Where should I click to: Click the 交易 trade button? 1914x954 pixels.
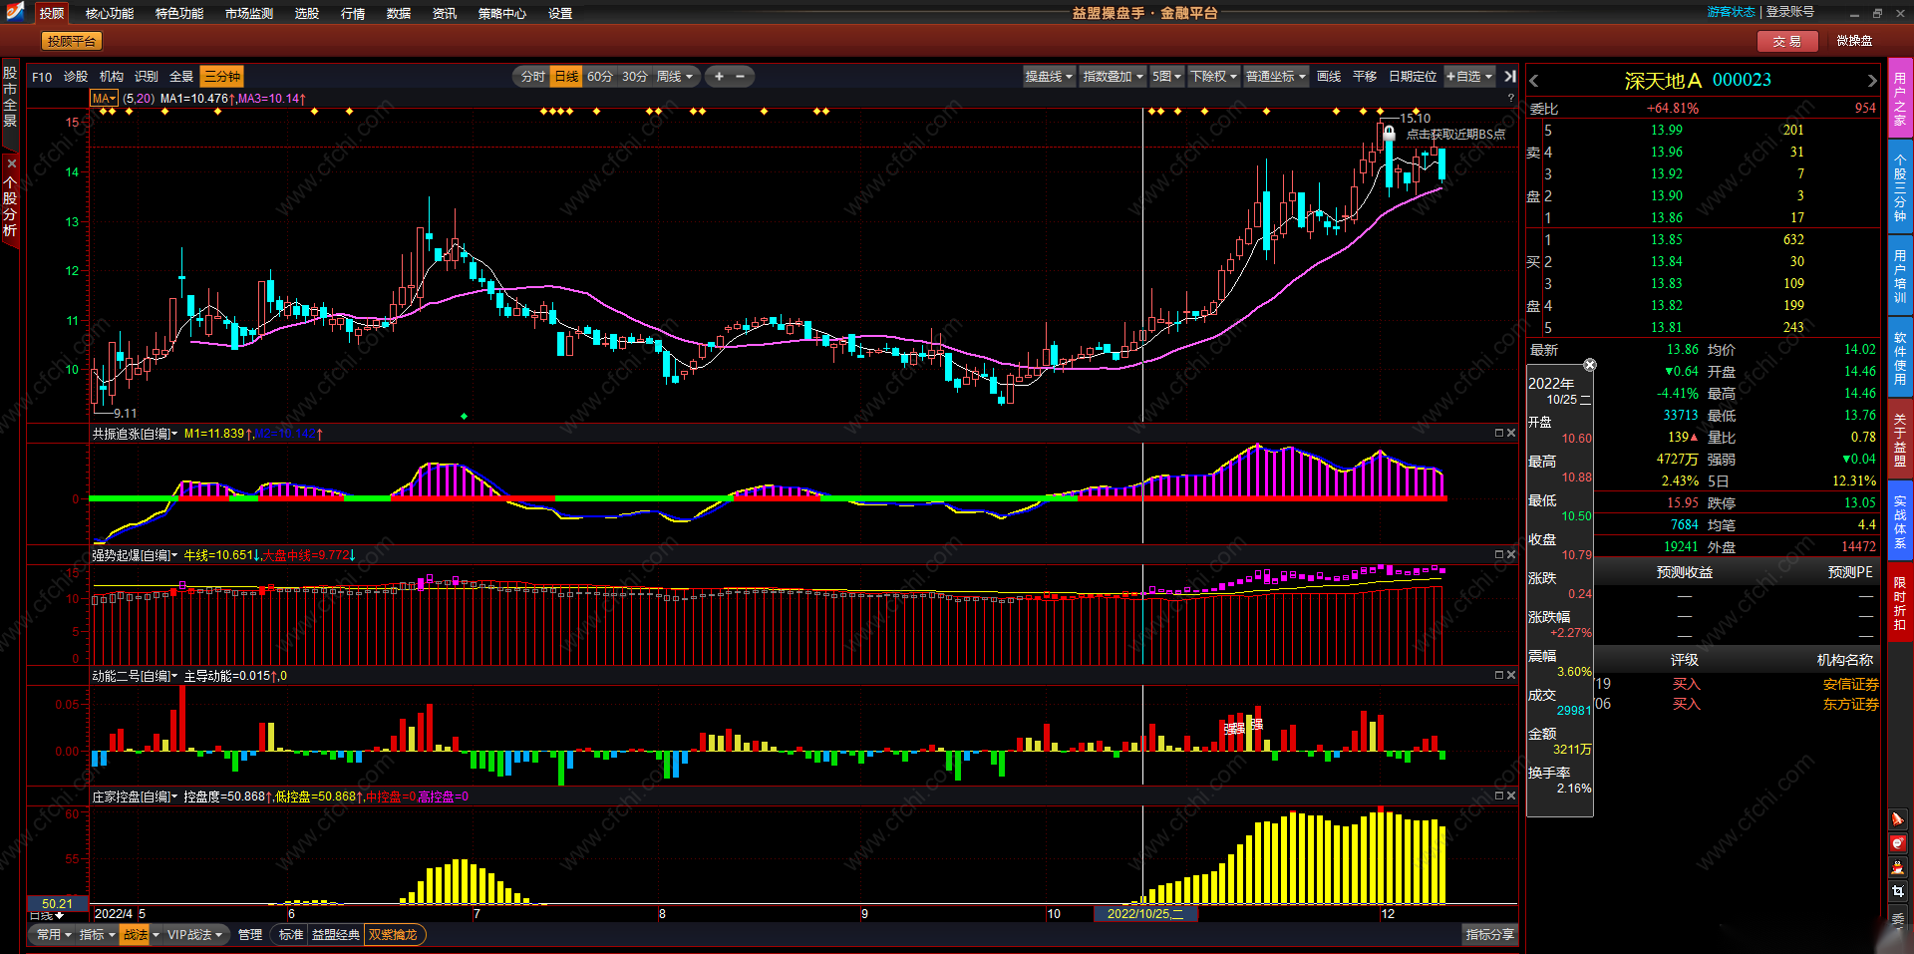tap(1786, 41)
